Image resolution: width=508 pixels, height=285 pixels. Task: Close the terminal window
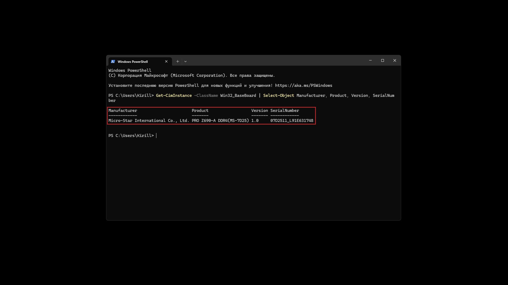point(395,60)
